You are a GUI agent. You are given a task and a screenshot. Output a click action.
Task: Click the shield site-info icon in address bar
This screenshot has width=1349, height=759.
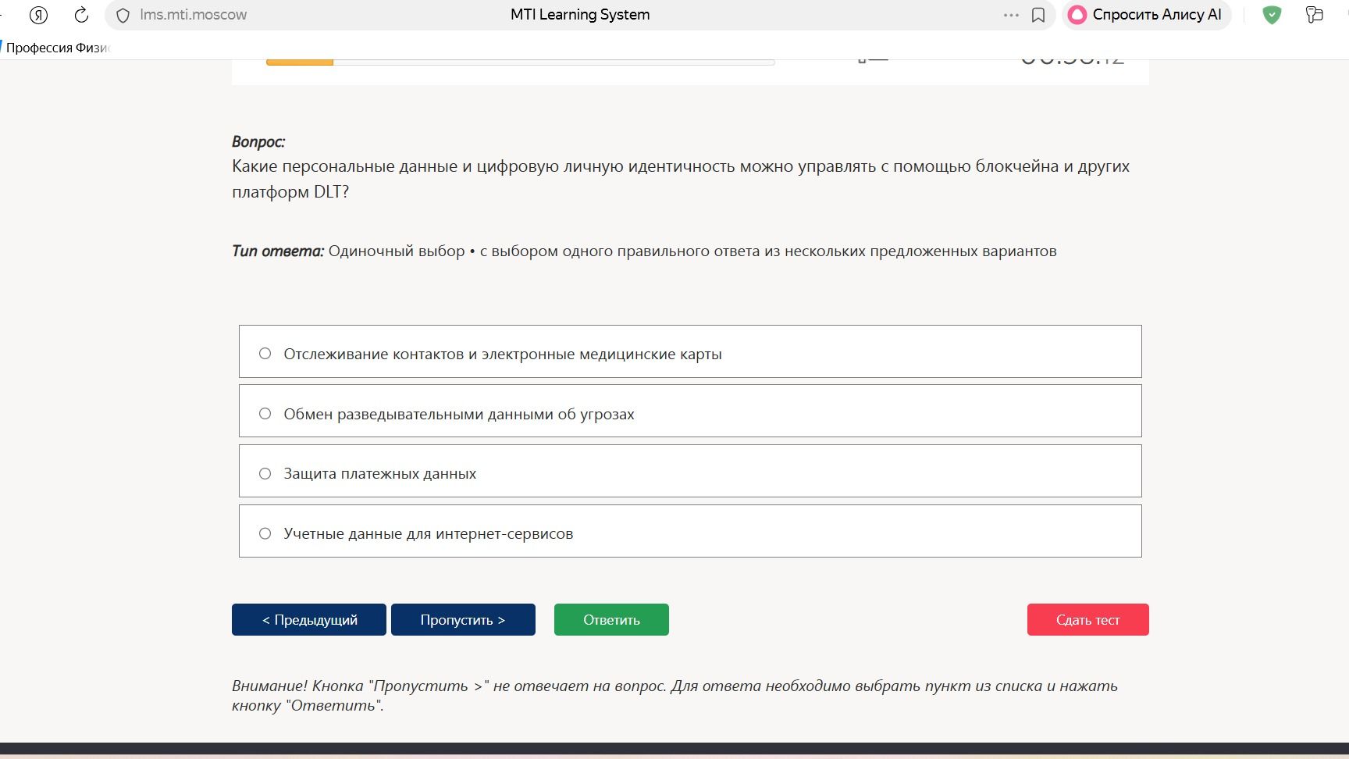[123, 16]
